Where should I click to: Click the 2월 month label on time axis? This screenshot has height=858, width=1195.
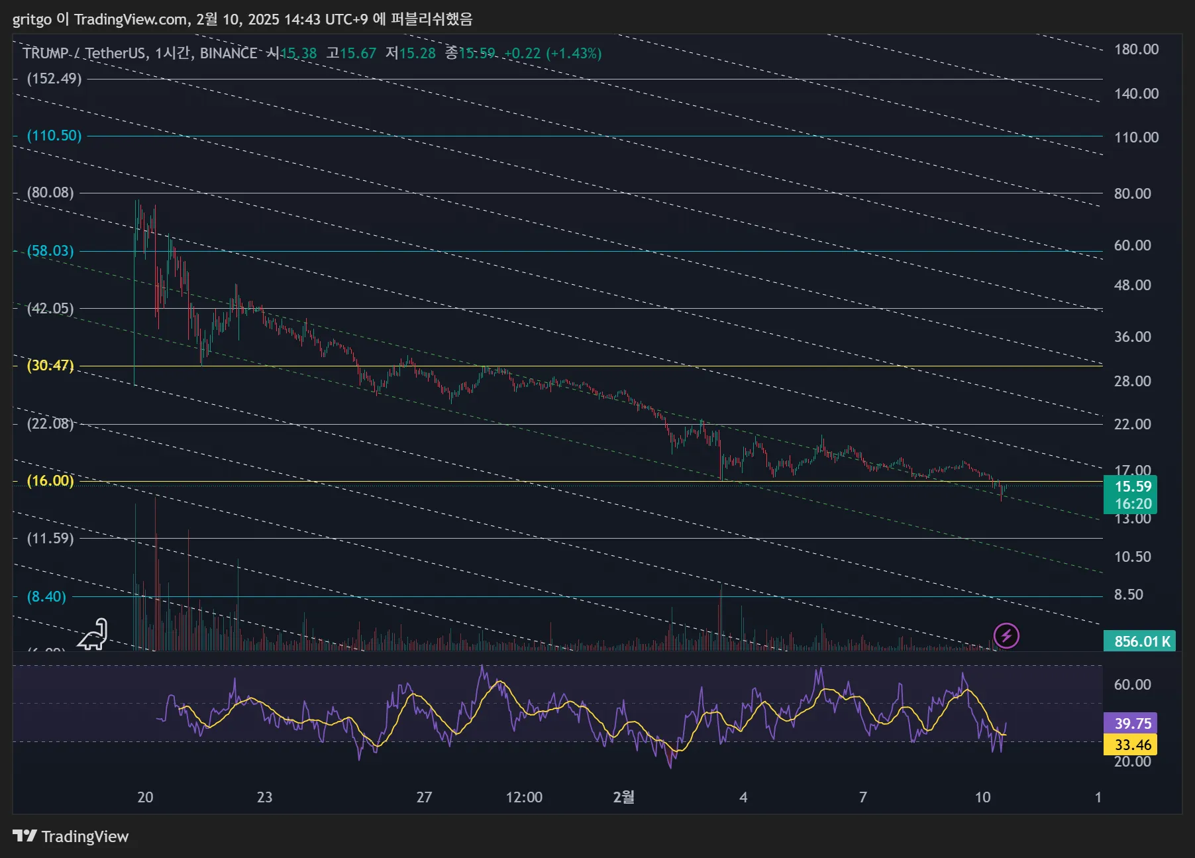[624, 797]
